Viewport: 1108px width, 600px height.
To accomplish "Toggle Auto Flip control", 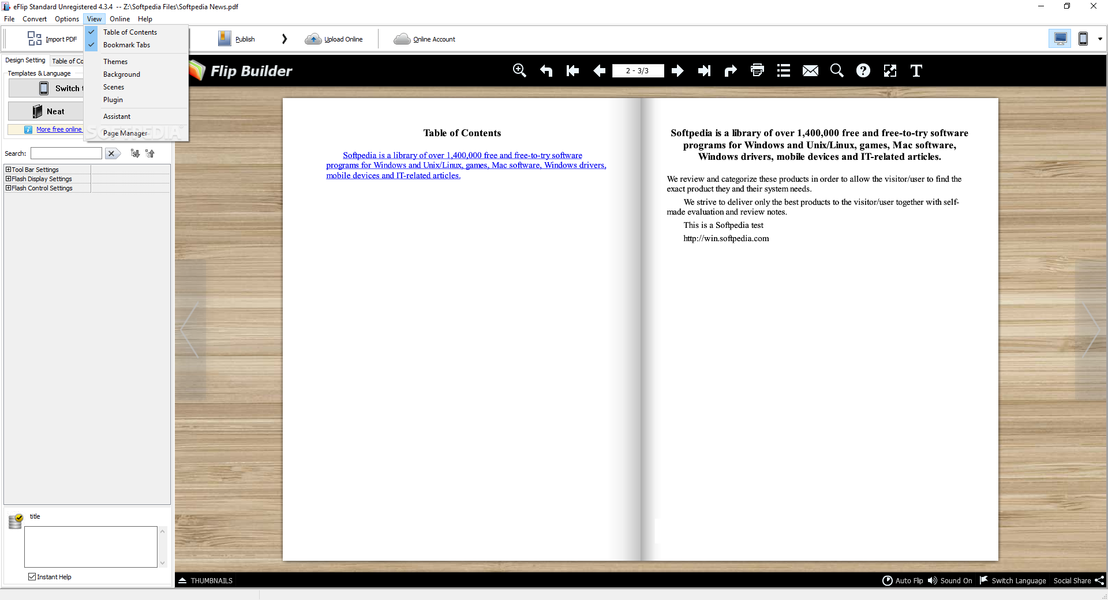I will point(903,580).
